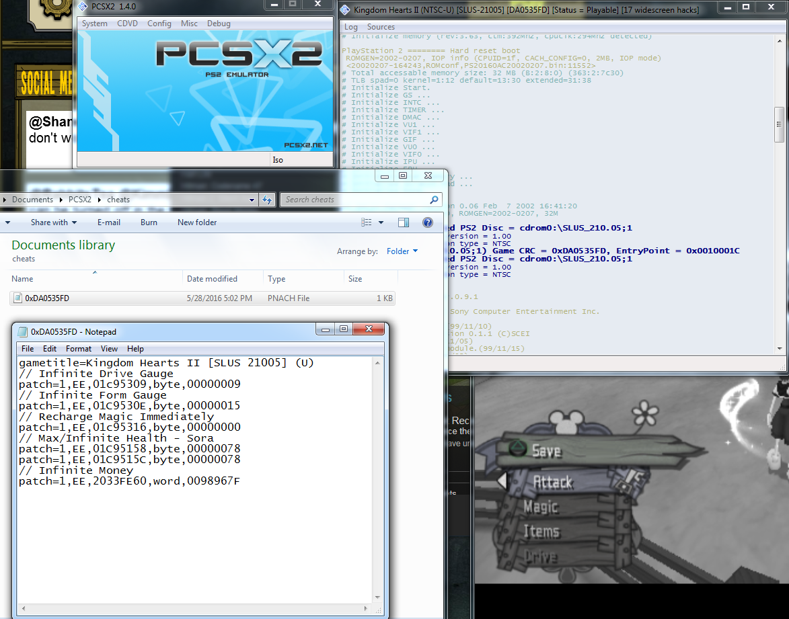Click the Notepad title bar icon

[23, 332]
